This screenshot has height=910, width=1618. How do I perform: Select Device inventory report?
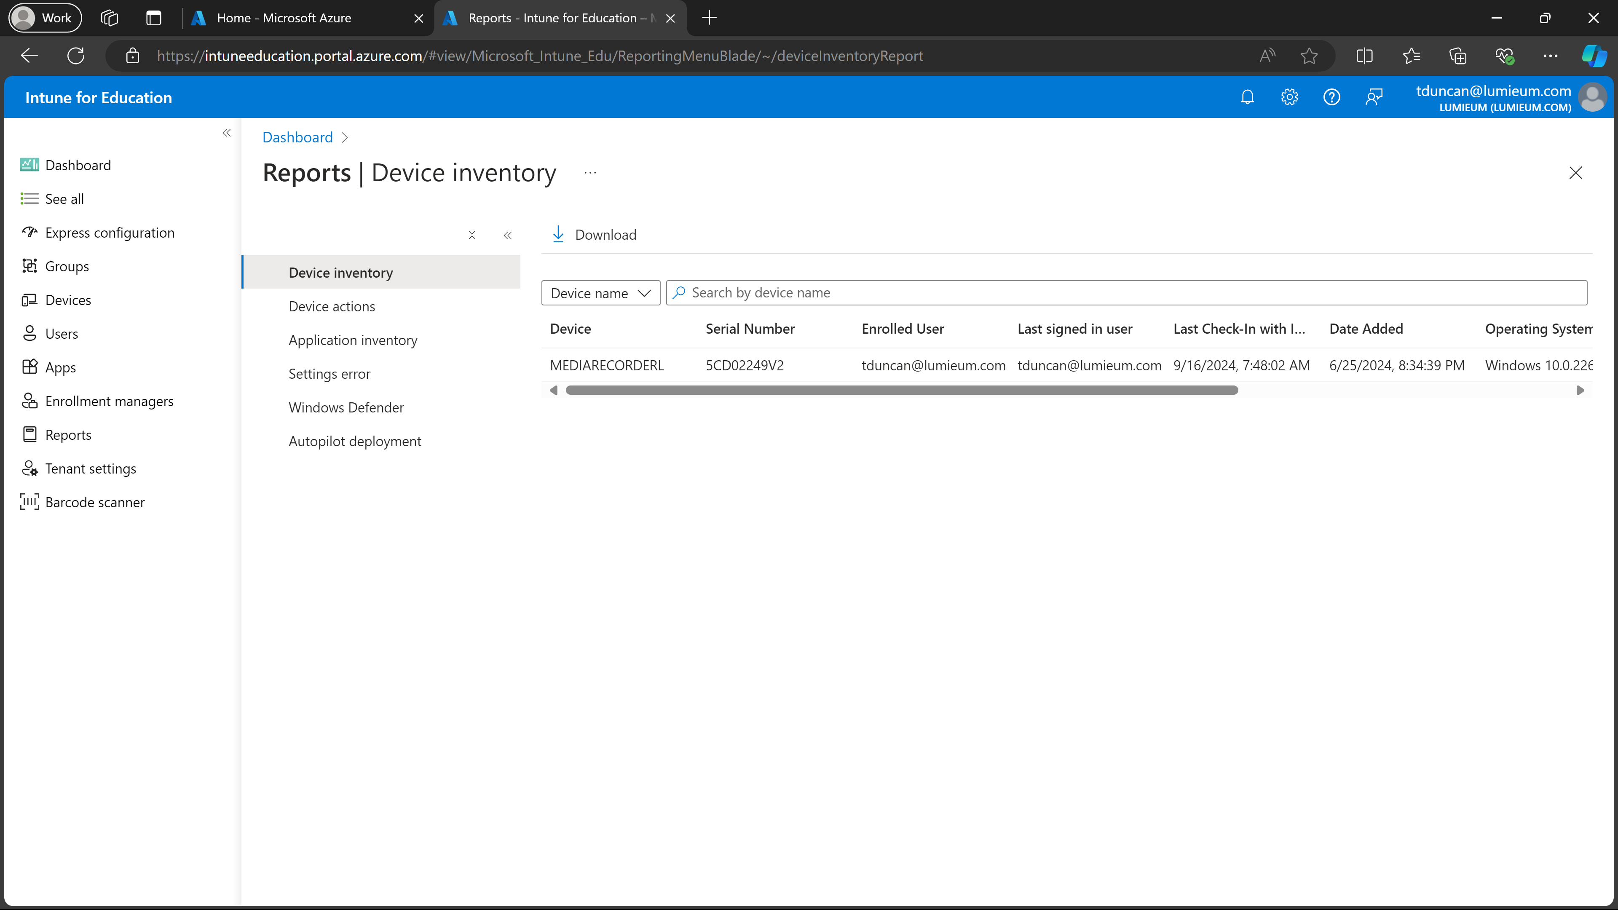pyautogui.click(x=380, y=272)
